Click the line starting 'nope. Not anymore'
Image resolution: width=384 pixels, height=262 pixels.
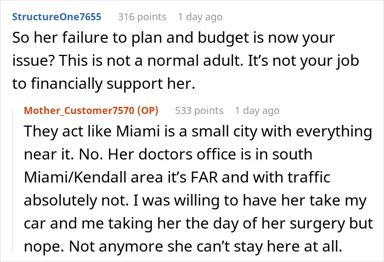pos(183,246)
